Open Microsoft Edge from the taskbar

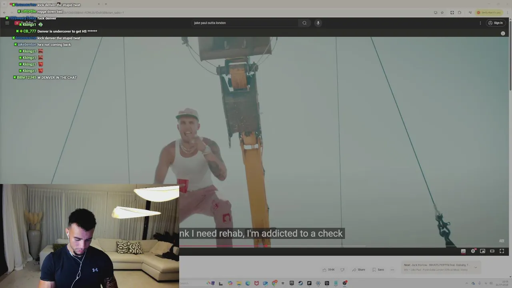(248, 283)
